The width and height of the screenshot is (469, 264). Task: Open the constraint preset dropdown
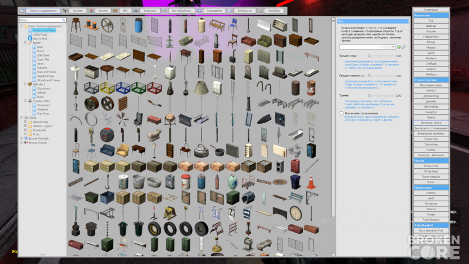point(367,47)
